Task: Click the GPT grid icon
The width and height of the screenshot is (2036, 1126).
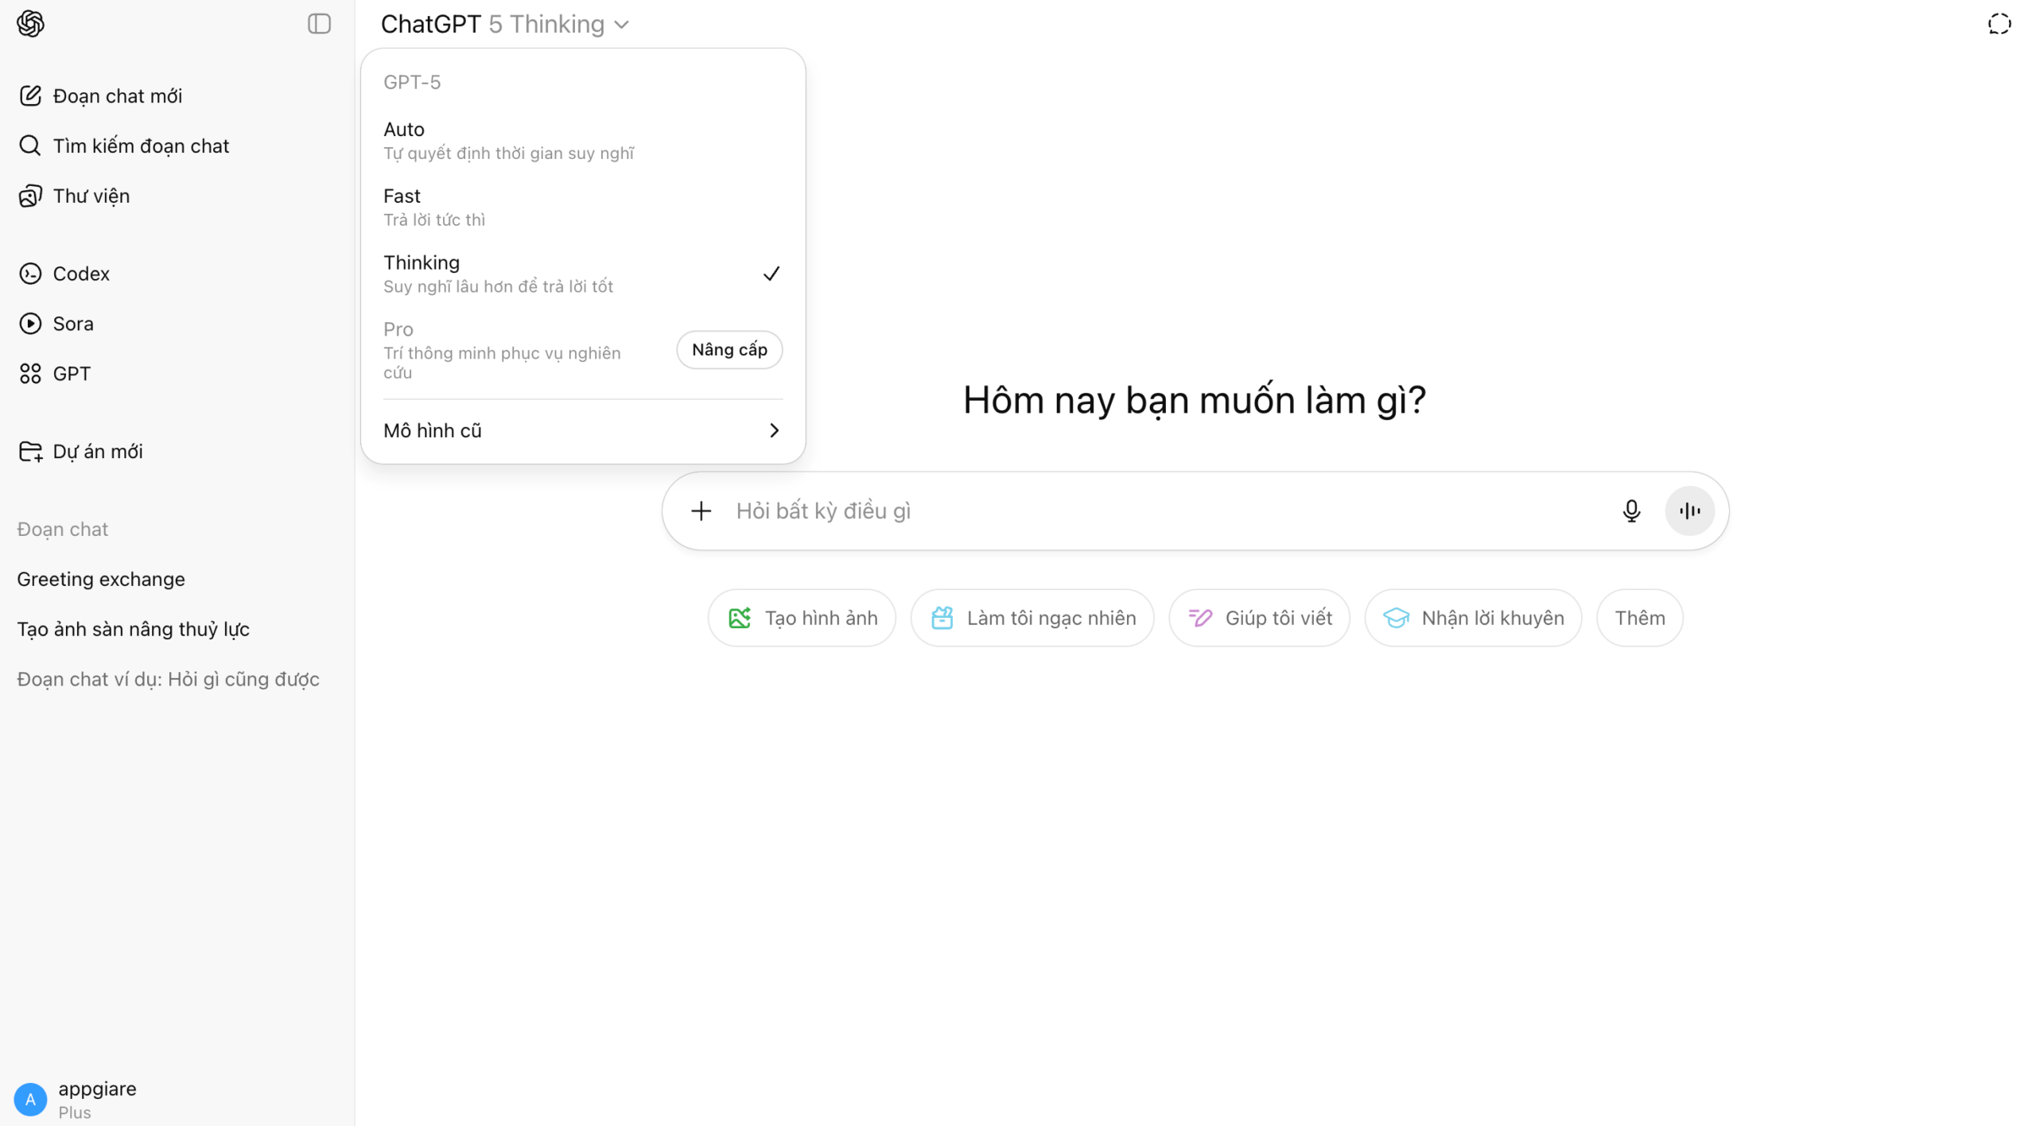Action: coord(30,374)
